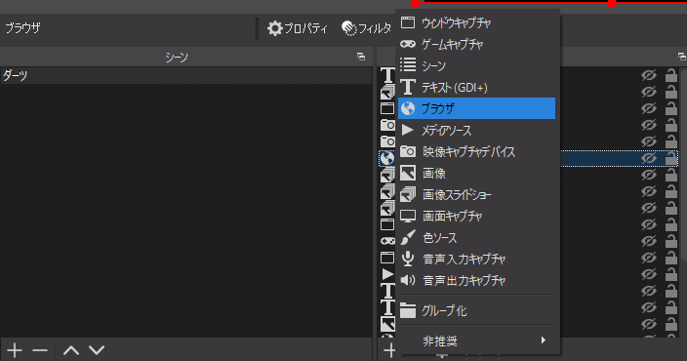687x361 pixels.
Task: Toggle the lock on the single-image source row
Action: pyautogui.click(x=670, y=325)
